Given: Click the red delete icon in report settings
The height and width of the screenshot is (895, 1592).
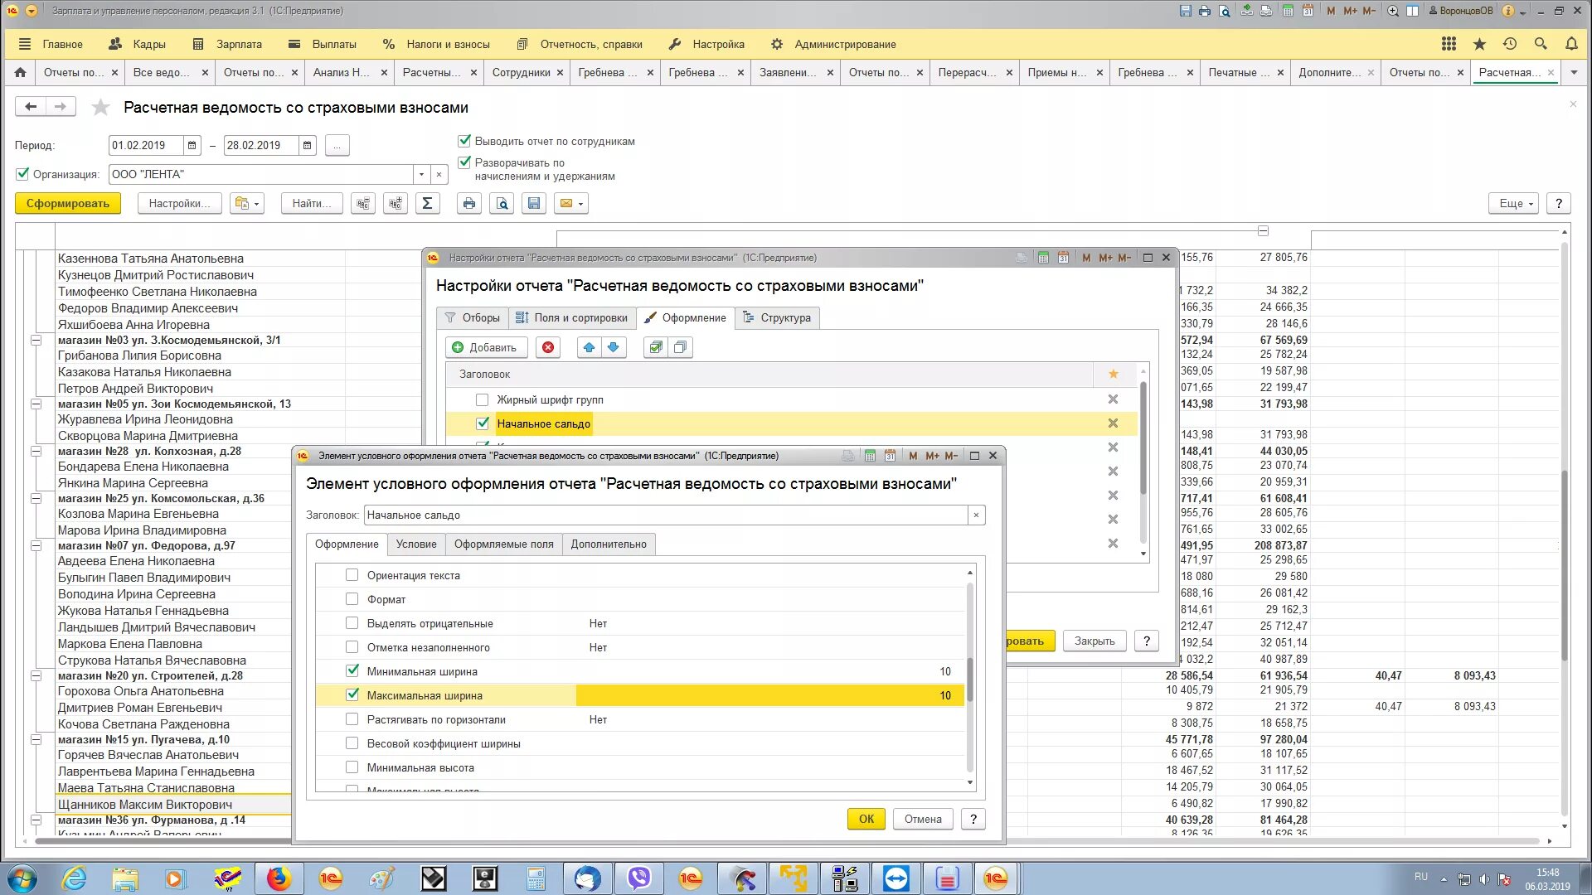Looking at the screenshot, I should point(548,347).
